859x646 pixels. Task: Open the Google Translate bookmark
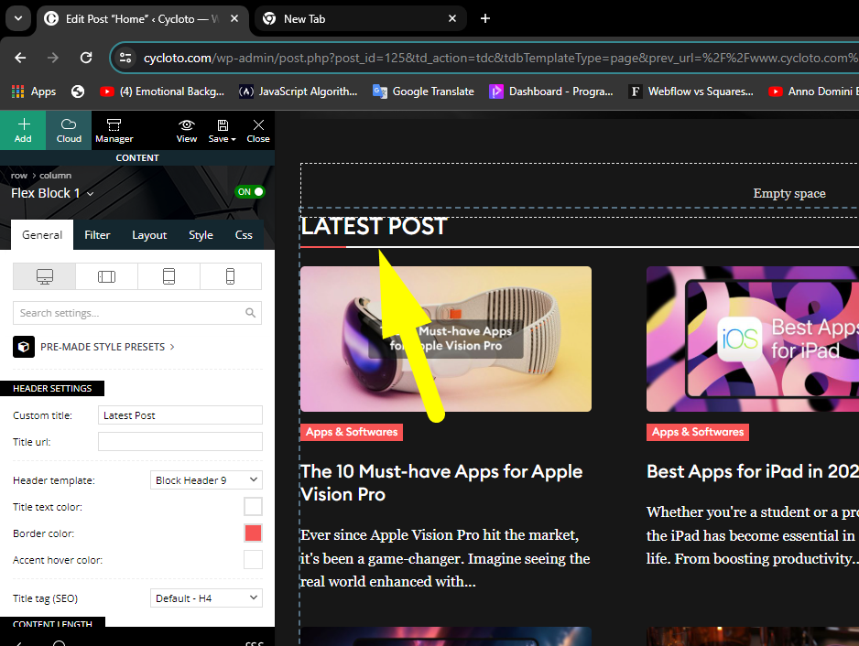423,92
